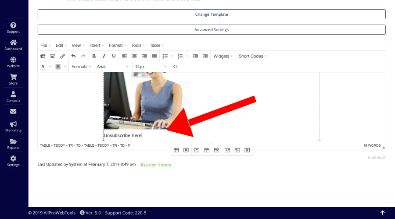
Task: Click the table properties icon in popup toolbar
Action: point(176,150)
